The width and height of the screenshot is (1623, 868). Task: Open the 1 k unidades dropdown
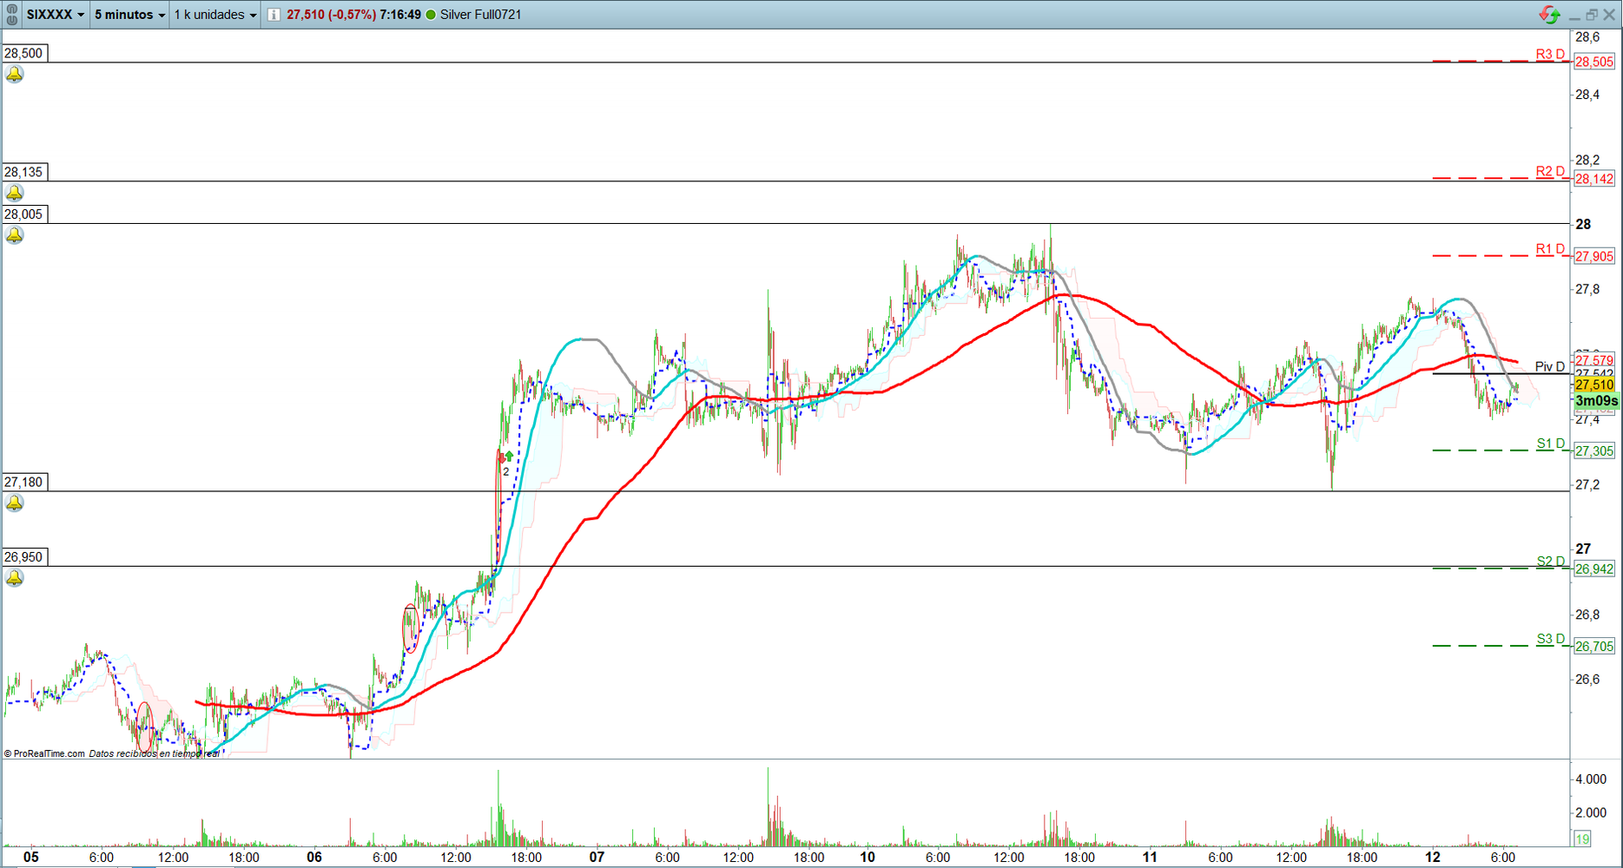215,15
